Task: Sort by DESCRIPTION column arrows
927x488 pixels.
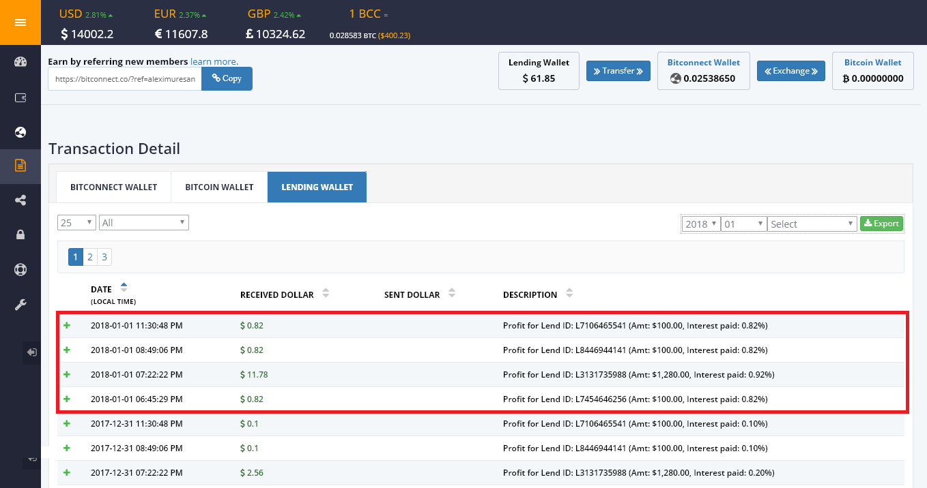Action: click(569, 294)
